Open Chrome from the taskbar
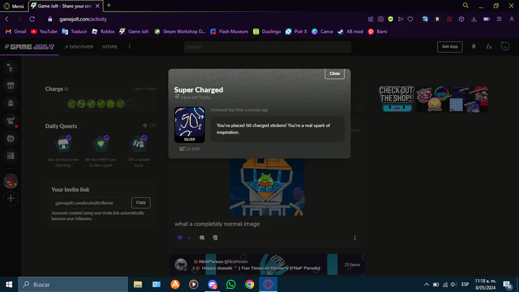This screenshot has height=292, width=519. [250, 284]
